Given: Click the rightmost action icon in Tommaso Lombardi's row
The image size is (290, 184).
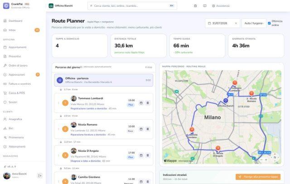Looking at the screenshot, I should [x=148, y=103].
